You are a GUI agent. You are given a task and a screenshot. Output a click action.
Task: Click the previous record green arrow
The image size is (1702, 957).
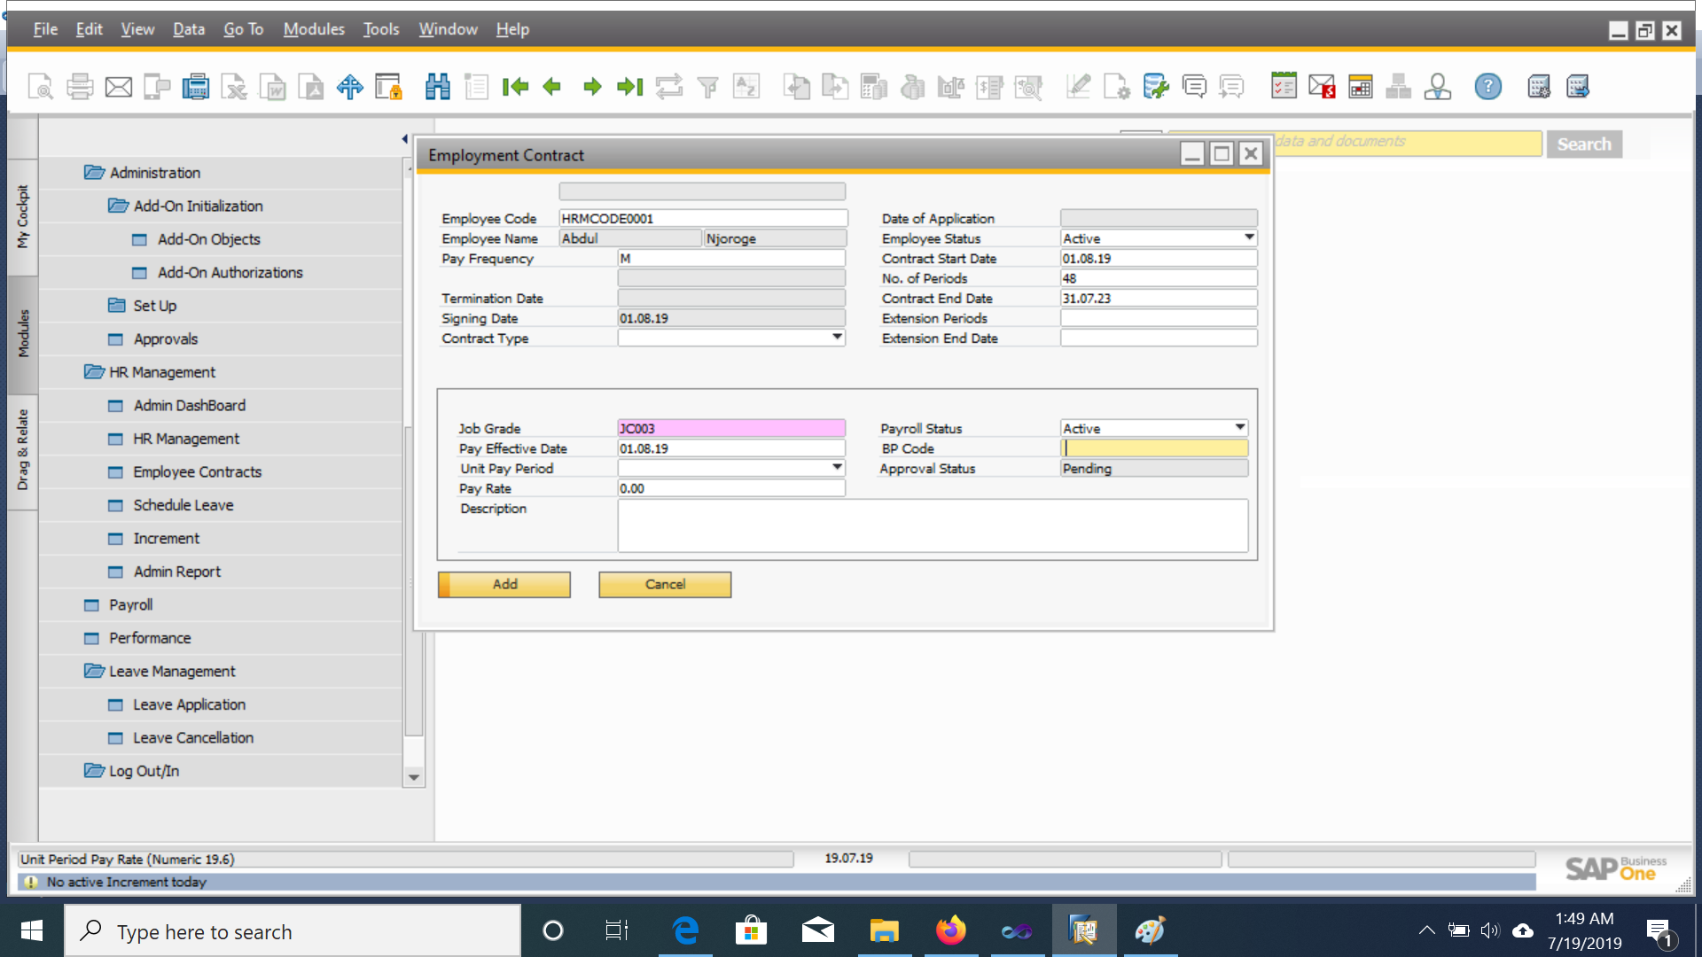click(552, 87)
